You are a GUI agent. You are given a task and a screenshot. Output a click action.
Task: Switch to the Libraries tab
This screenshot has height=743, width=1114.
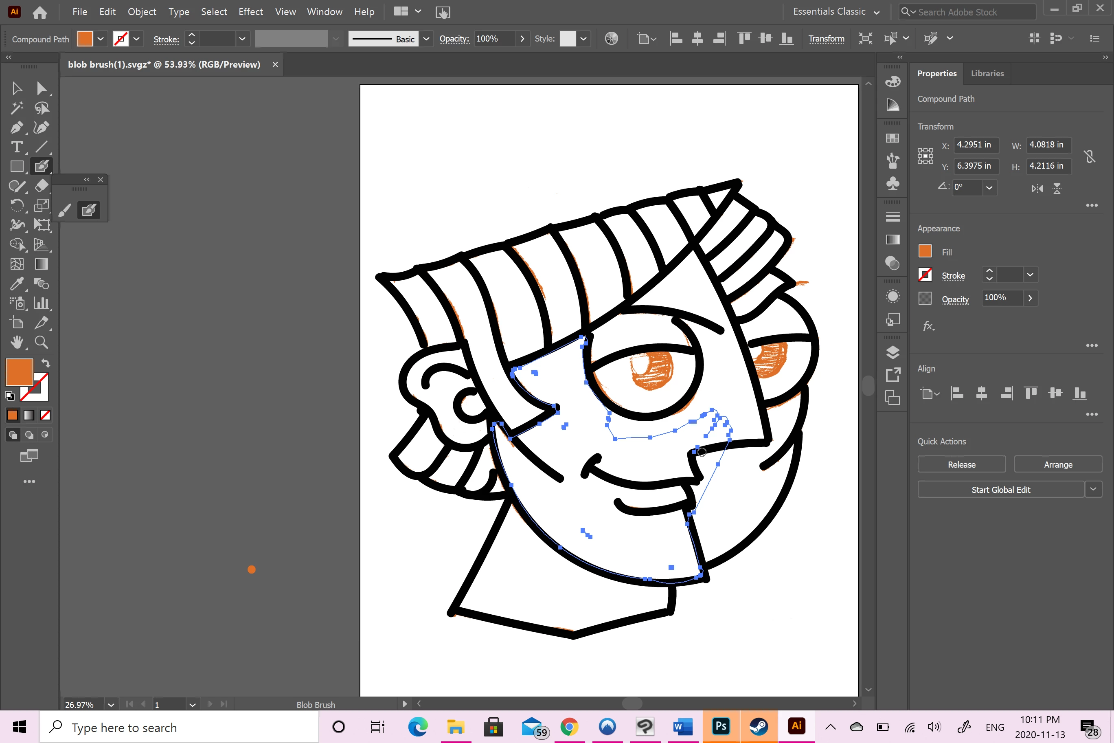[987, 73]
